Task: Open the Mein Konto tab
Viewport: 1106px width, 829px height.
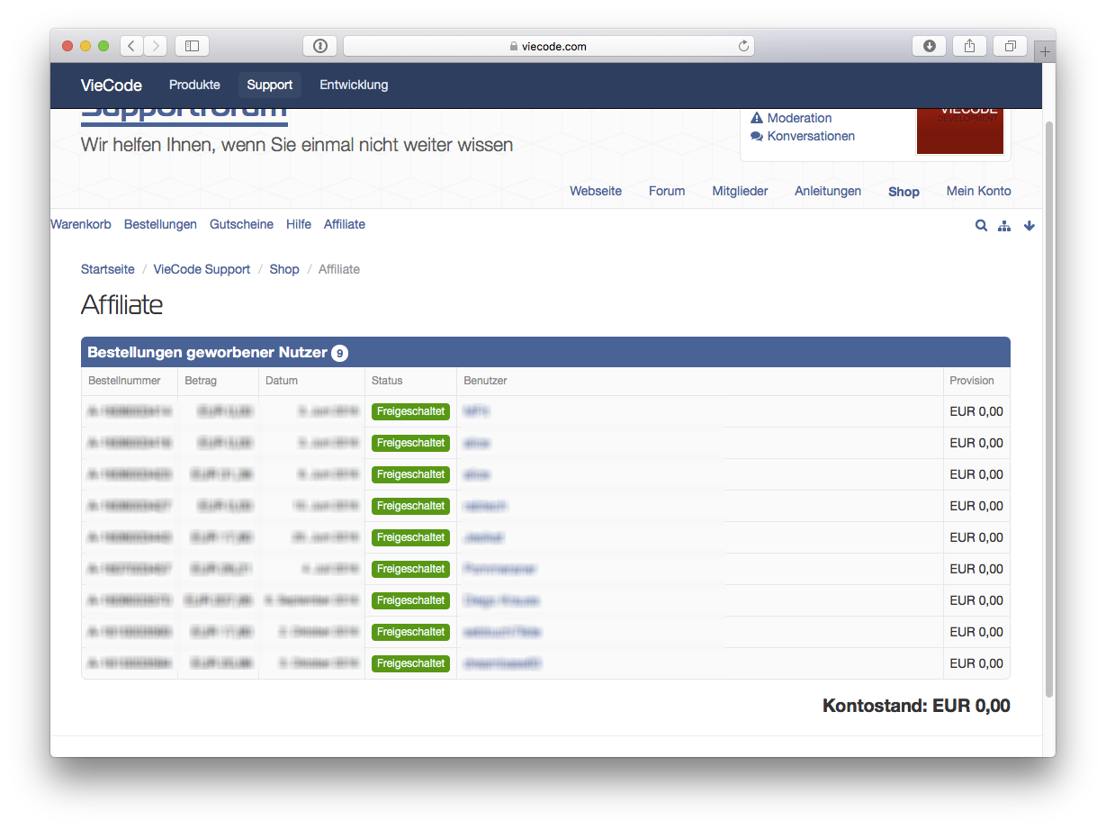Action: [x=978, y=191]
